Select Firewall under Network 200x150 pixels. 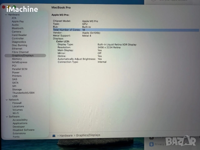click(x=17, y=103)
